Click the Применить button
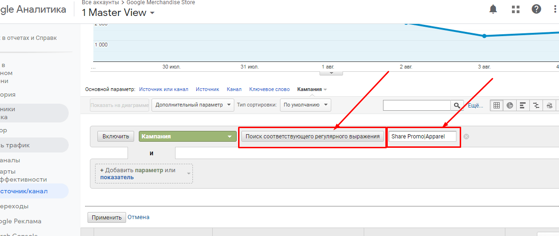The image size is (559, 236). point(107,217)
